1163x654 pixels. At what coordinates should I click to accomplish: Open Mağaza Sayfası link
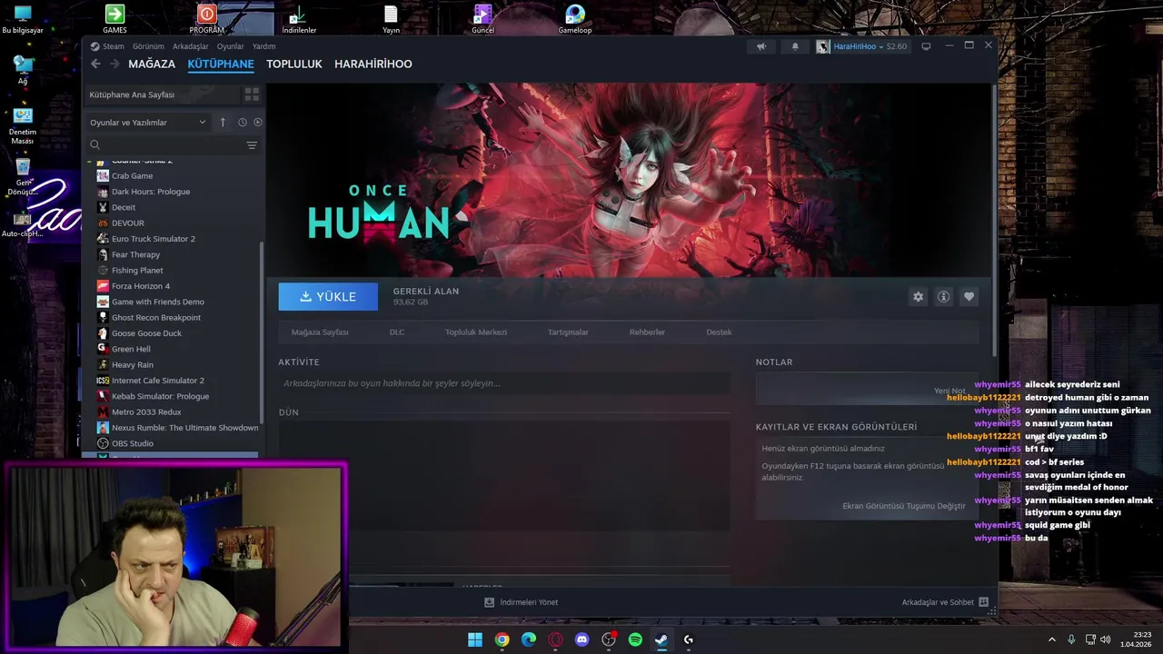click(320, 332)
